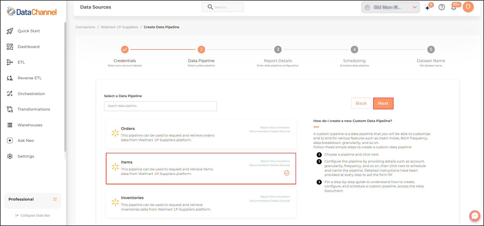Screen dimensions: 484x226
Task: Open Orchestration menu item
Action: 31,94
